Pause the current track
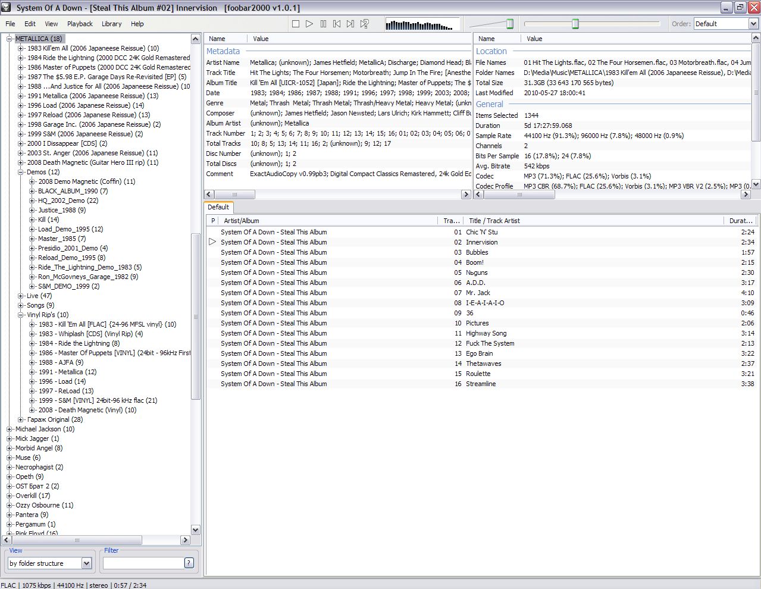 click(x=323, y=24)
